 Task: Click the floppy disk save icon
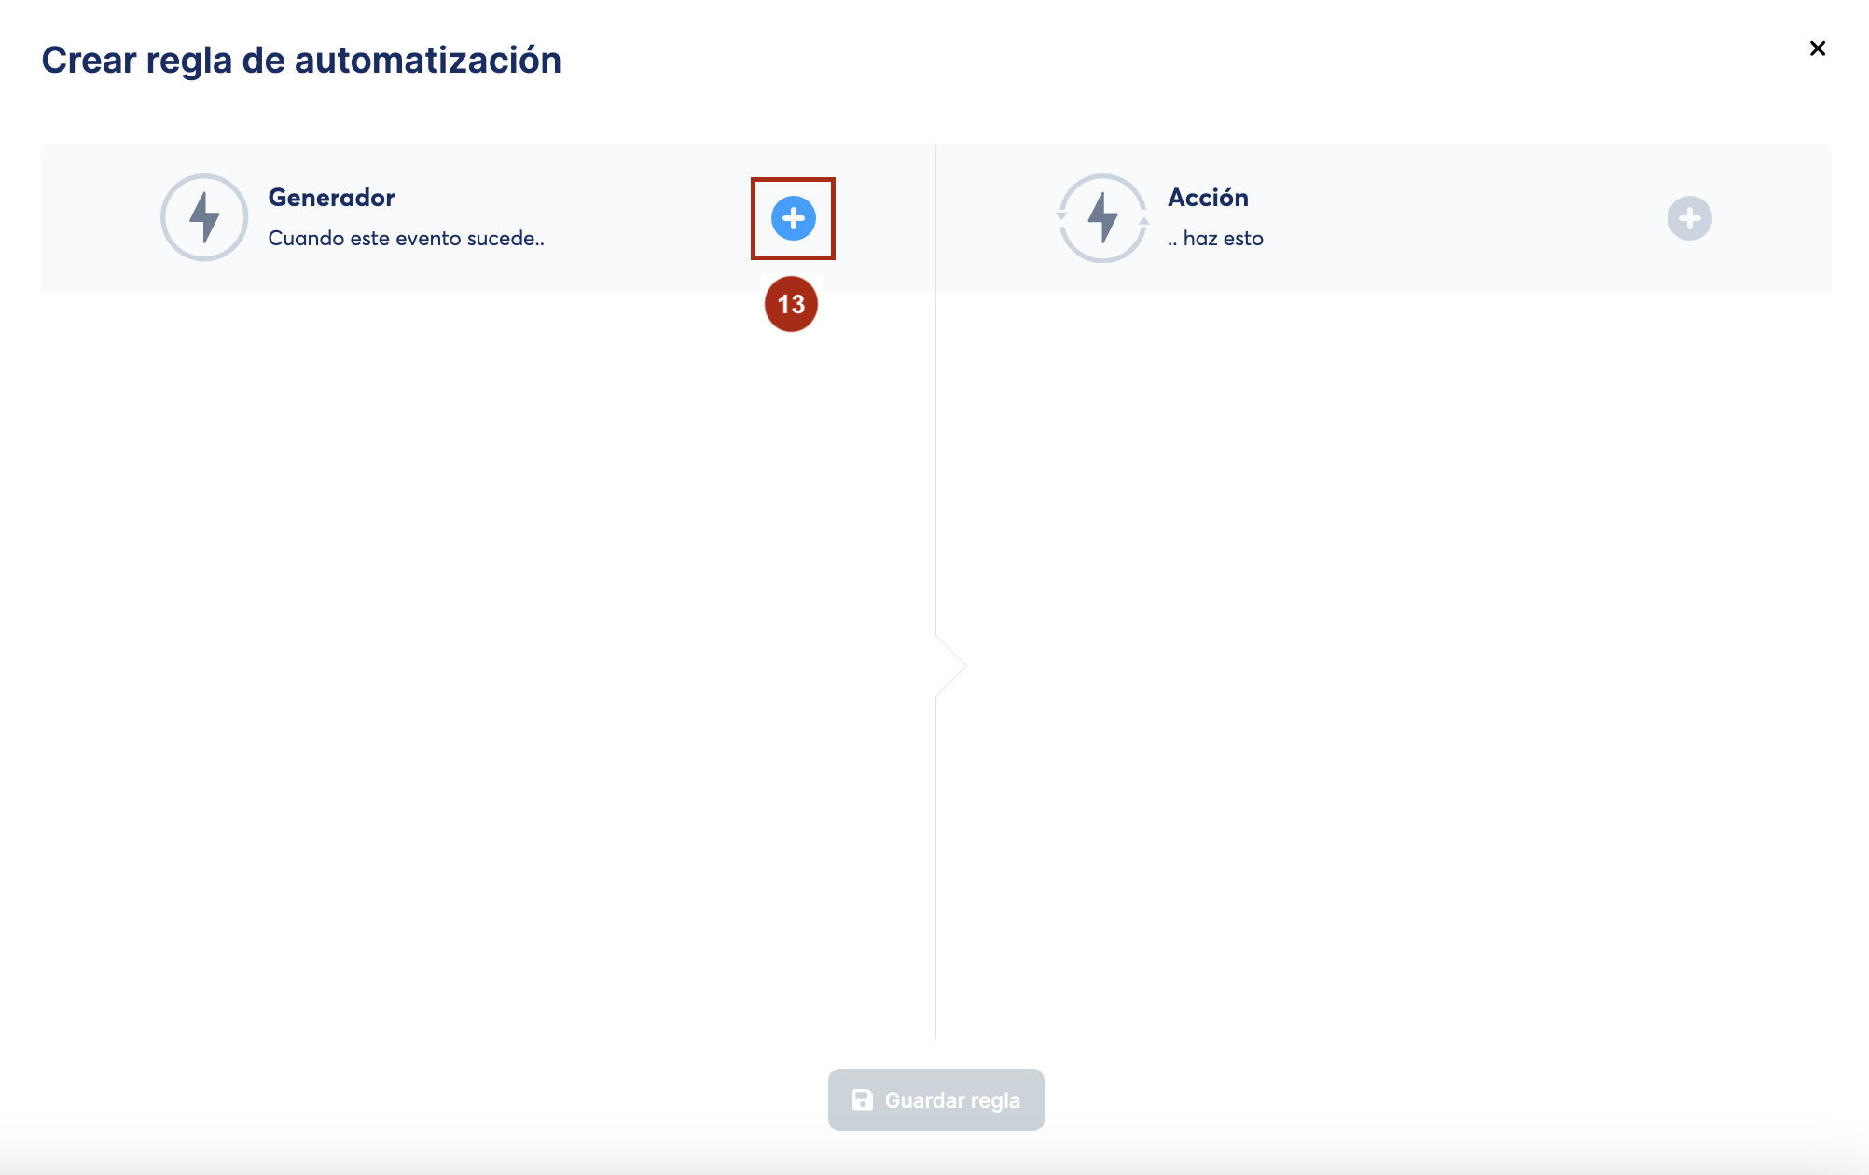[x=863, y=1100]
